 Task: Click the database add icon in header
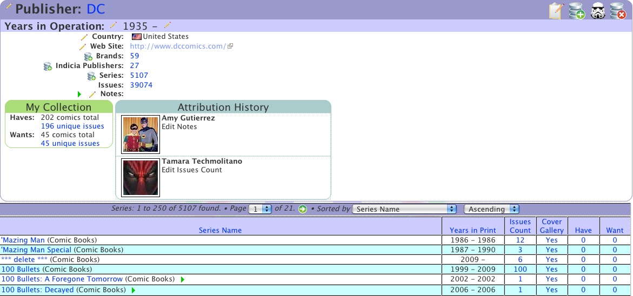click(x=576, y=10)
